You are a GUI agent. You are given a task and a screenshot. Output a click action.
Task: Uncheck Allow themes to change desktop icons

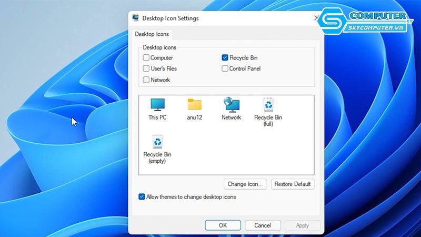142,196
